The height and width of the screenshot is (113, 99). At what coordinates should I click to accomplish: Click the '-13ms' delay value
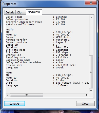click(x=60, y=63)
